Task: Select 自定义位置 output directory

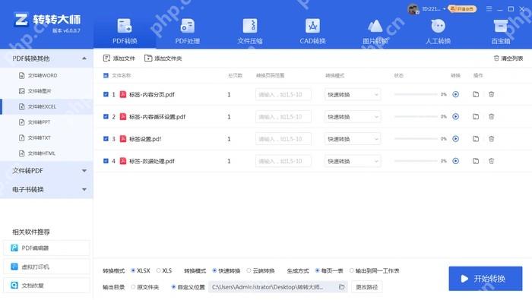Action: pyautogui.click(x=173, y=287)
